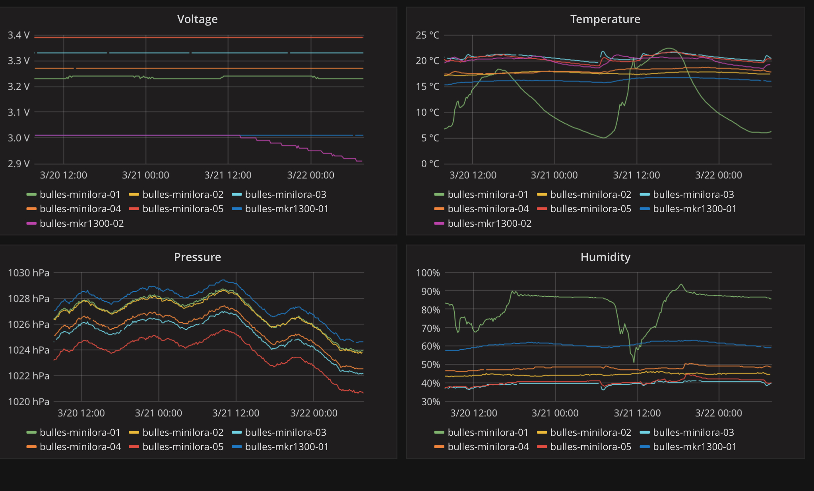
Task: Open the Pressure panel title menu
Action: pos(197,257)
